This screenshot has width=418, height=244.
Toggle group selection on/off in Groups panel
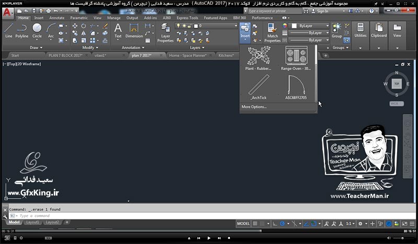click(346, 40)
